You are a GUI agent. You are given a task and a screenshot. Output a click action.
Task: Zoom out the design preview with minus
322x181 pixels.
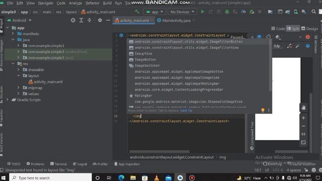pyautogui.click(x=303, y=126)
